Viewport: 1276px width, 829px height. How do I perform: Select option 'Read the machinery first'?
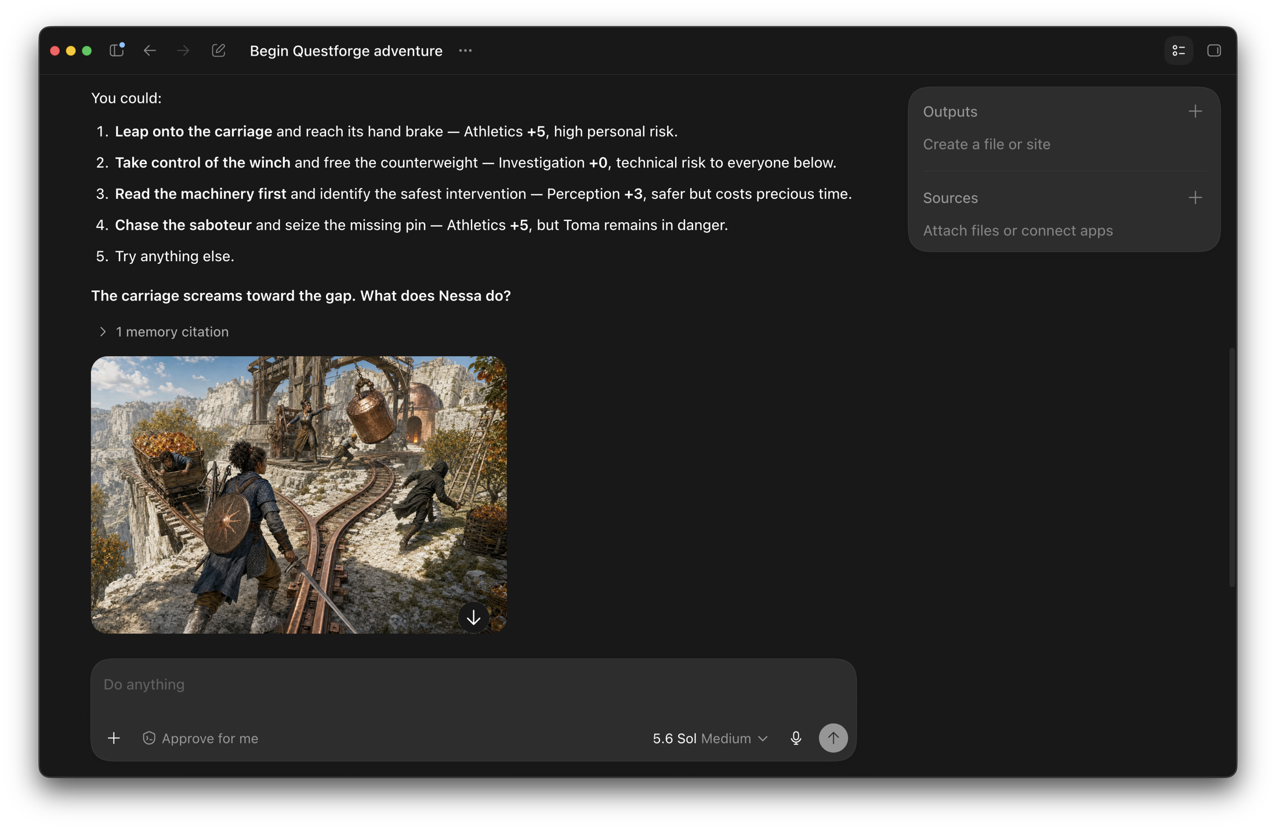tap(201, 194)
